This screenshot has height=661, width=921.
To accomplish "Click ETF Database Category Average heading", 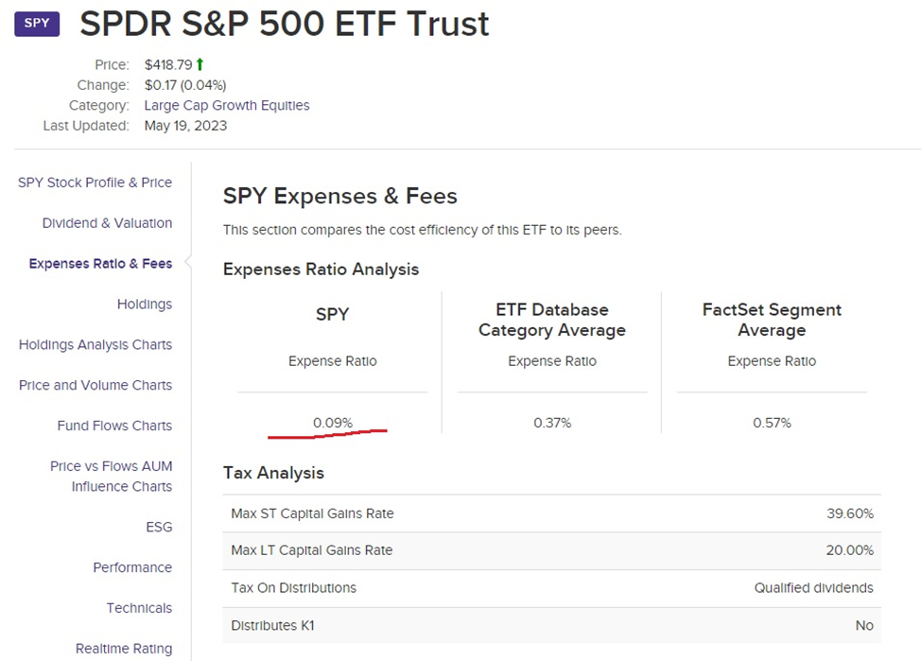I will [552, 320].
